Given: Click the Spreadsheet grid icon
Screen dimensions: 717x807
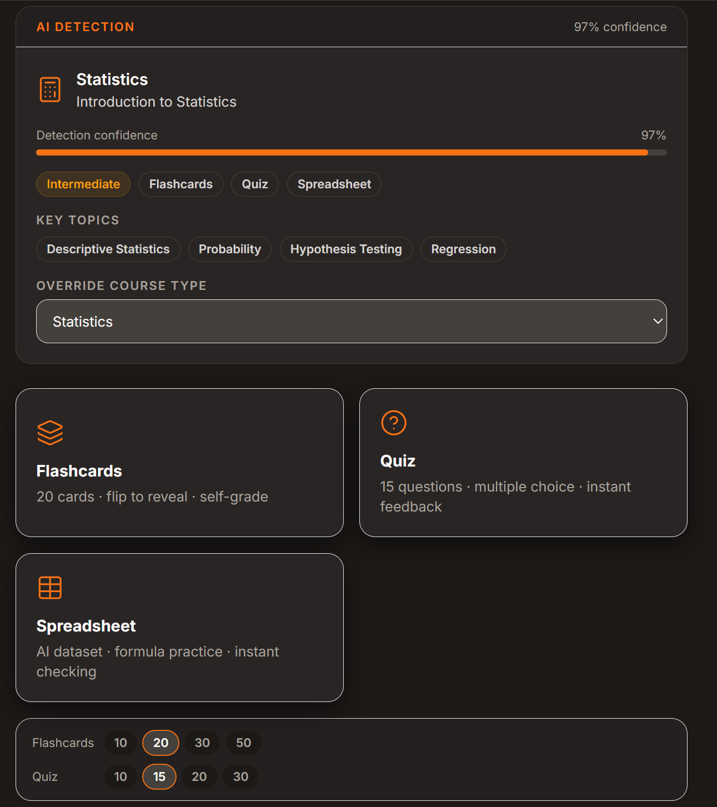Looking at the screenshot, I should pyautogui.click(x=49, y=588).
